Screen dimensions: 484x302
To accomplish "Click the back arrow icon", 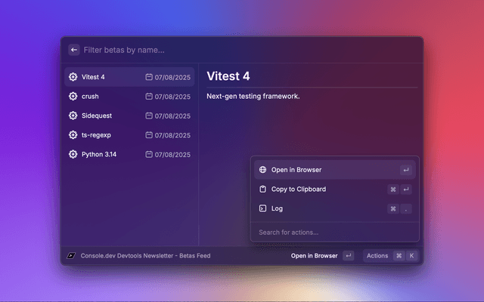I will [74, 50].
